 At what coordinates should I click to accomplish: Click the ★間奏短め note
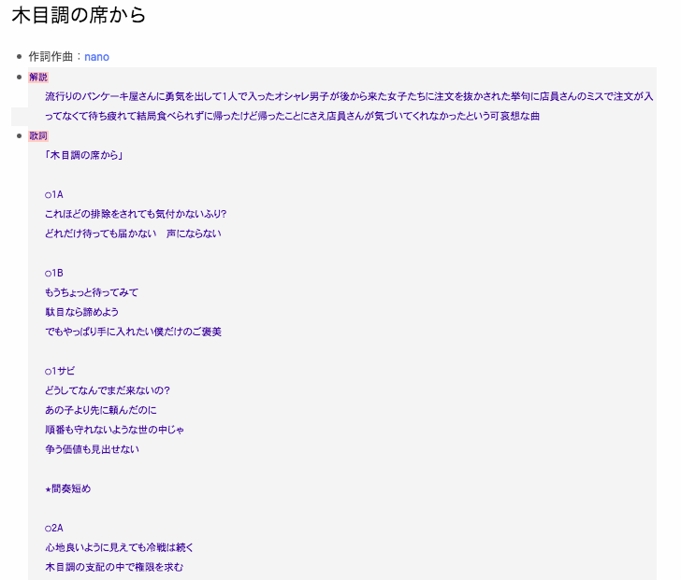click(67, 489)
